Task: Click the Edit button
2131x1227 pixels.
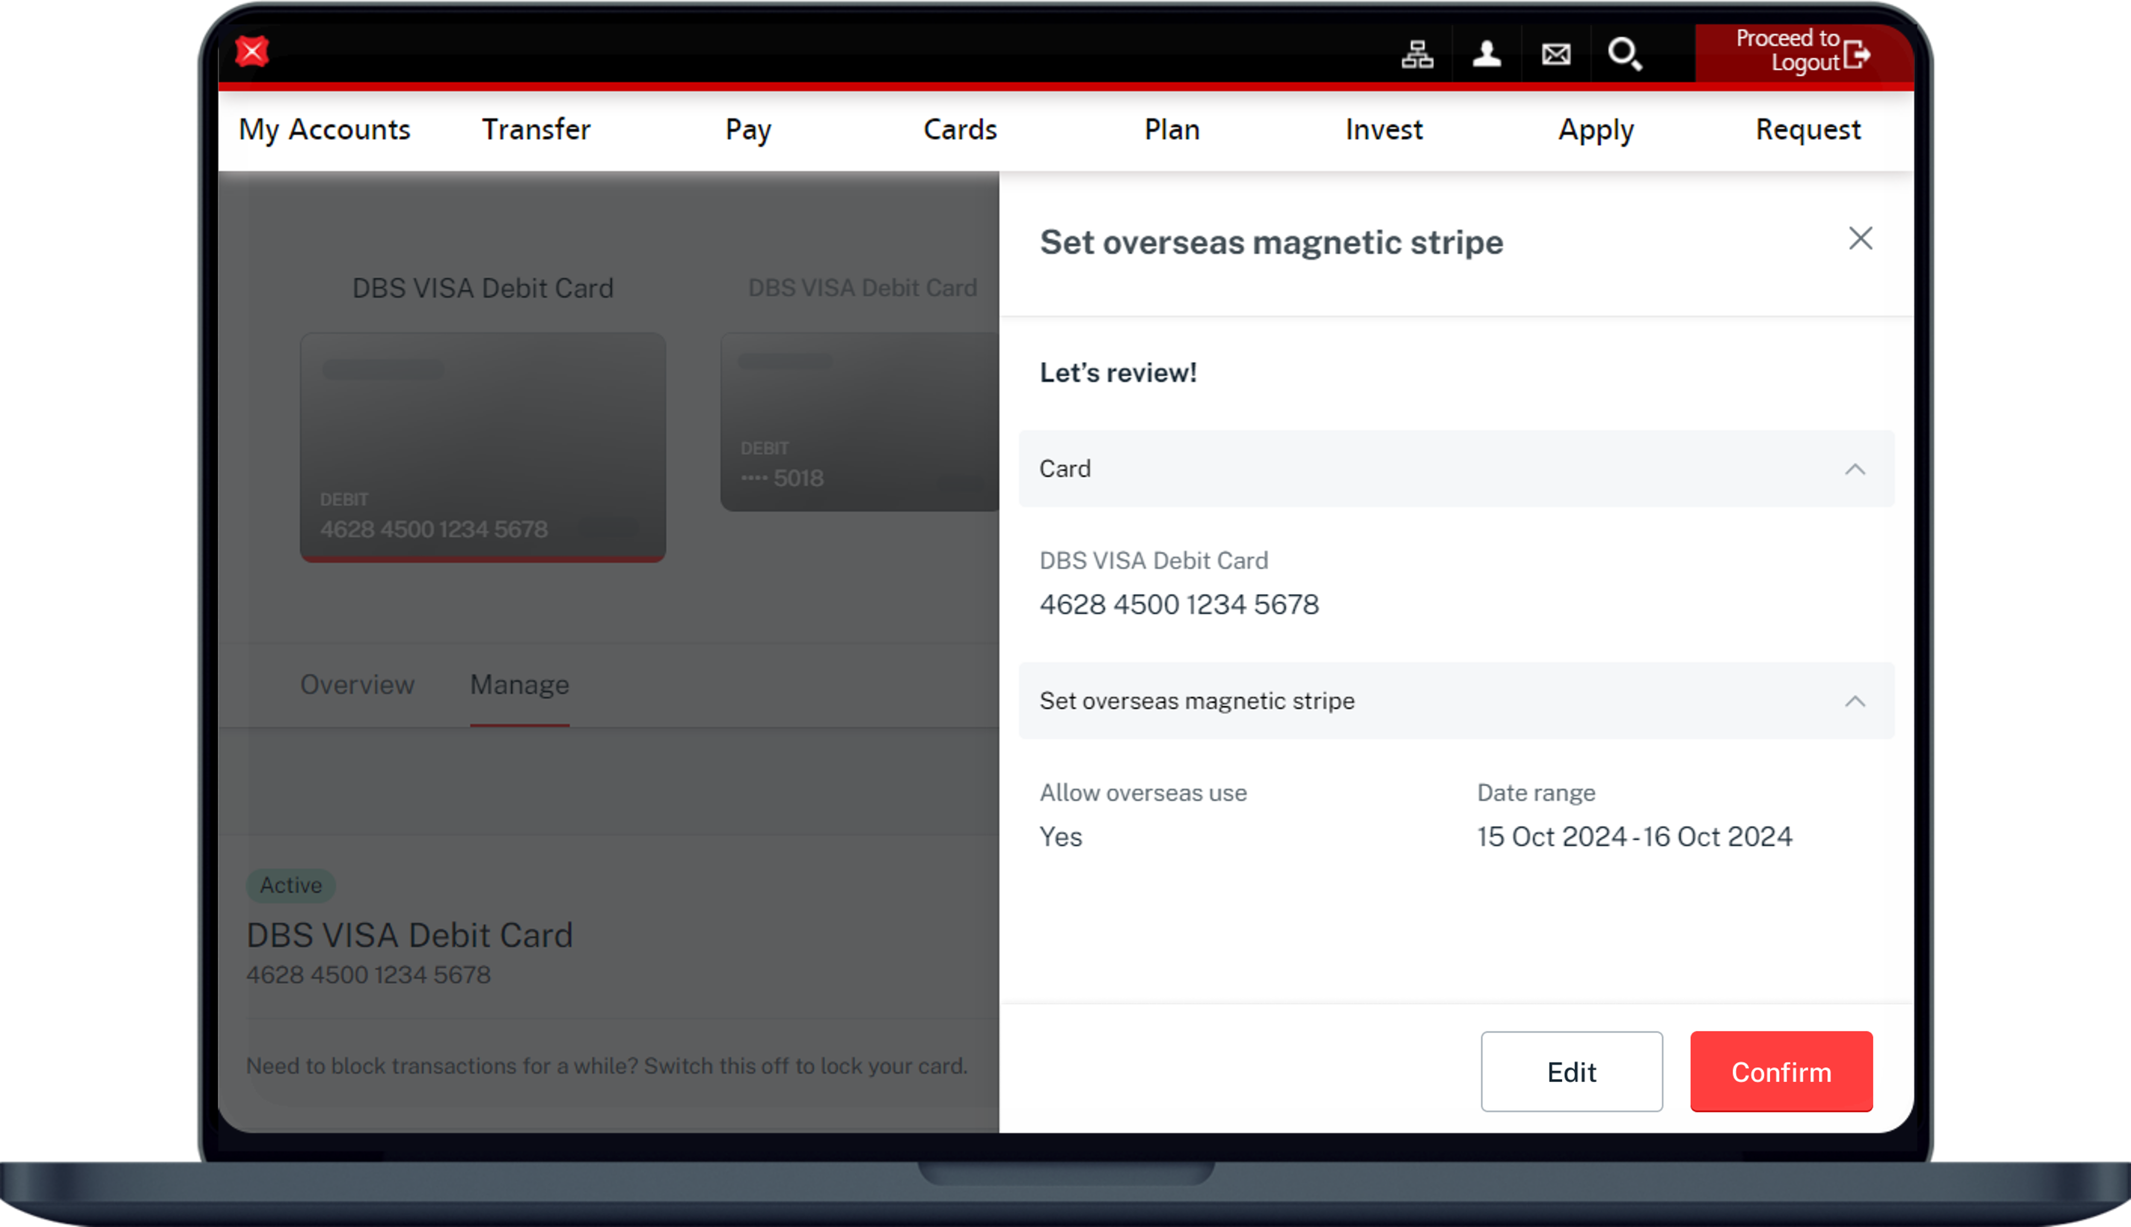Action: [x=1572, y=1072]
